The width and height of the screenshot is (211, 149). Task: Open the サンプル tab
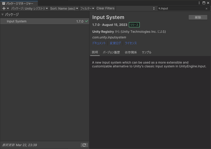[x=147, y=52]
